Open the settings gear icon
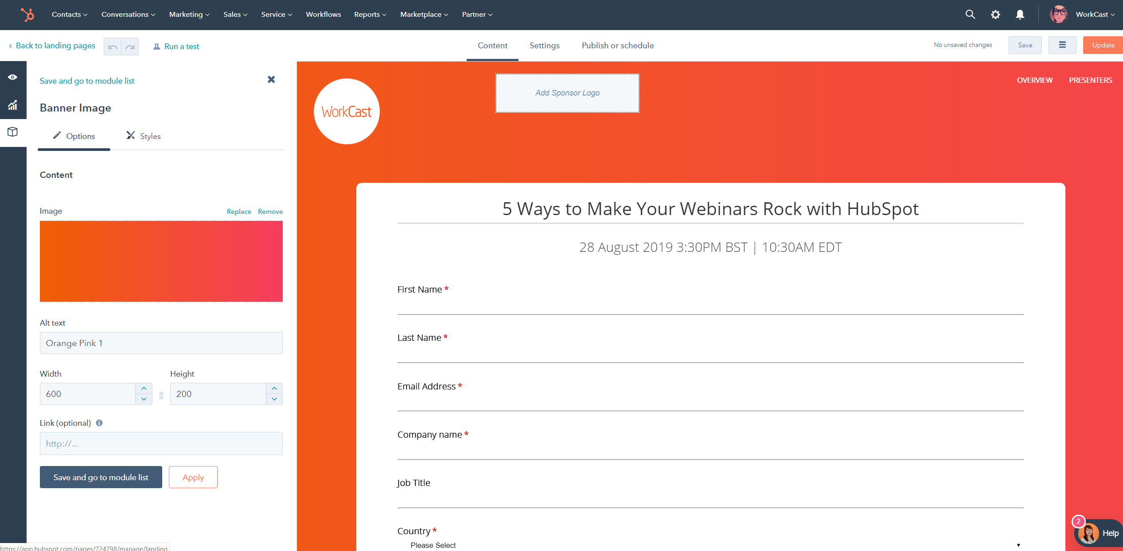This screenshot has height=551, width=1123. (x=995, y=15)
